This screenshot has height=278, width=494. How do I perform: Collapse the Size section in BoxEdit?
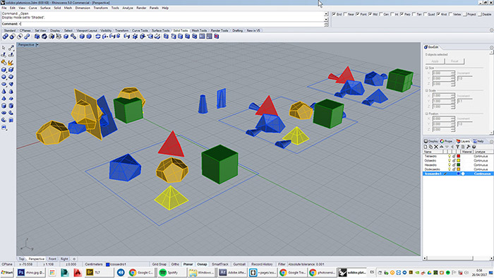coord(427,68)
